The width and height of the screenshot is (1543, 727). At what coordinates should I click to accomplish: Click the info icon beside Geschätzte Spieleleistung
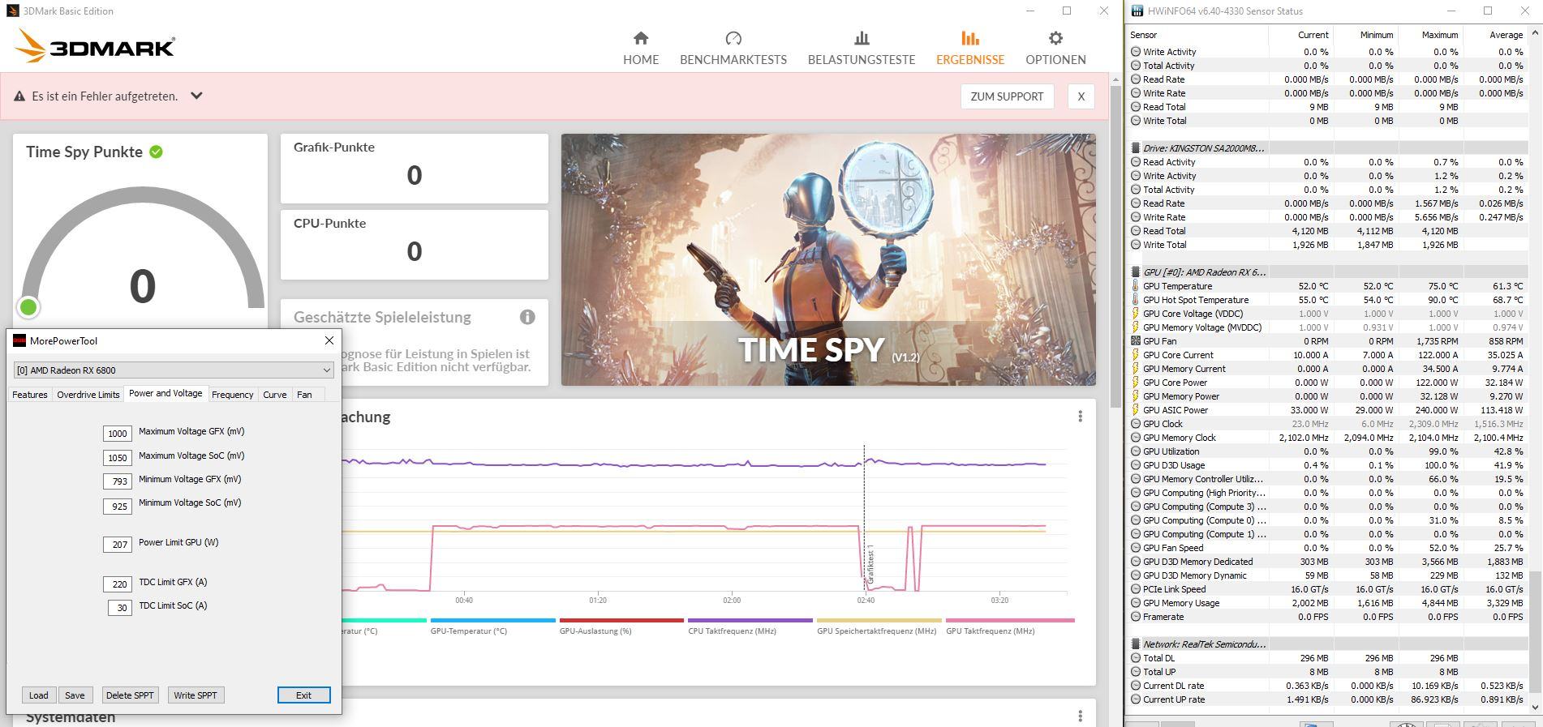[x=527, y=317]
